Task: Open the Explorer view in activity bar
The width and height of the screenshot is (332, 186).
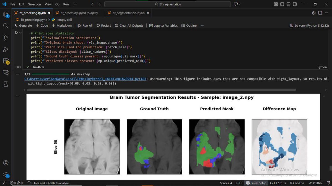Action: pyautogui.click(x=6, y=14)
